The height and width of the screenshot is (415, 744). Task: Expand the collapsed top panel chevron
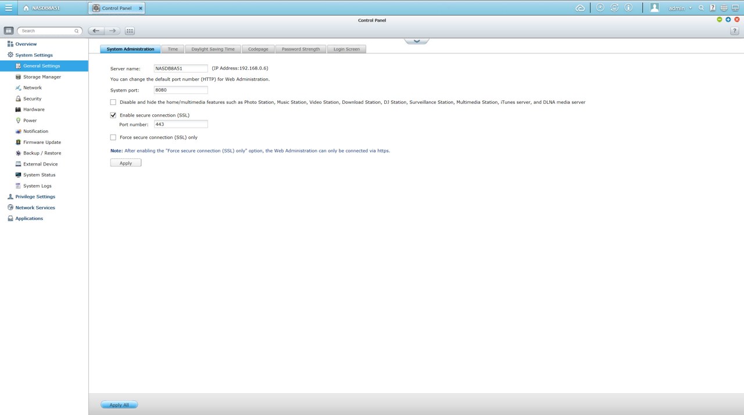tap(417, 41)
